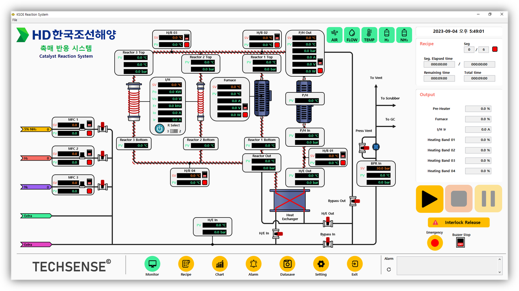The width and height of the screenshot is (519, 291).
Task: Click the H/E In valve
Action: coord(278,233)
